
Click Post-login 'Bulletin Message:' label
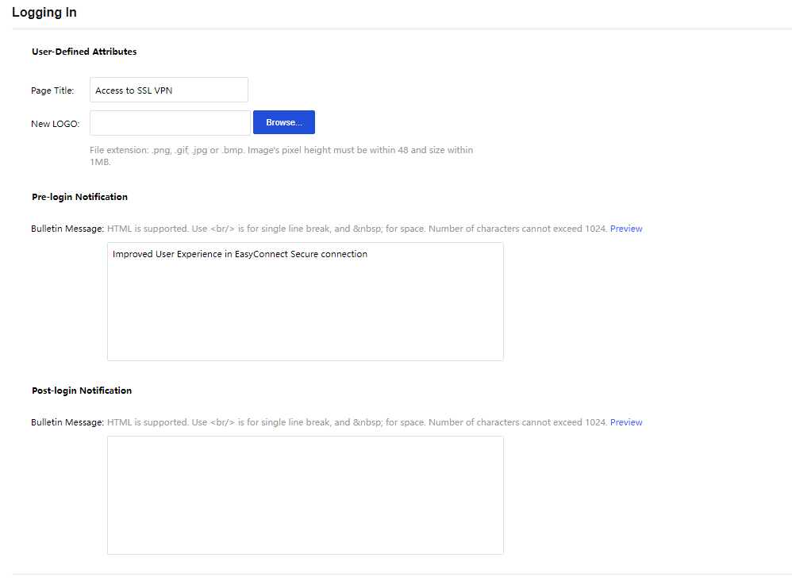[67, 422]
